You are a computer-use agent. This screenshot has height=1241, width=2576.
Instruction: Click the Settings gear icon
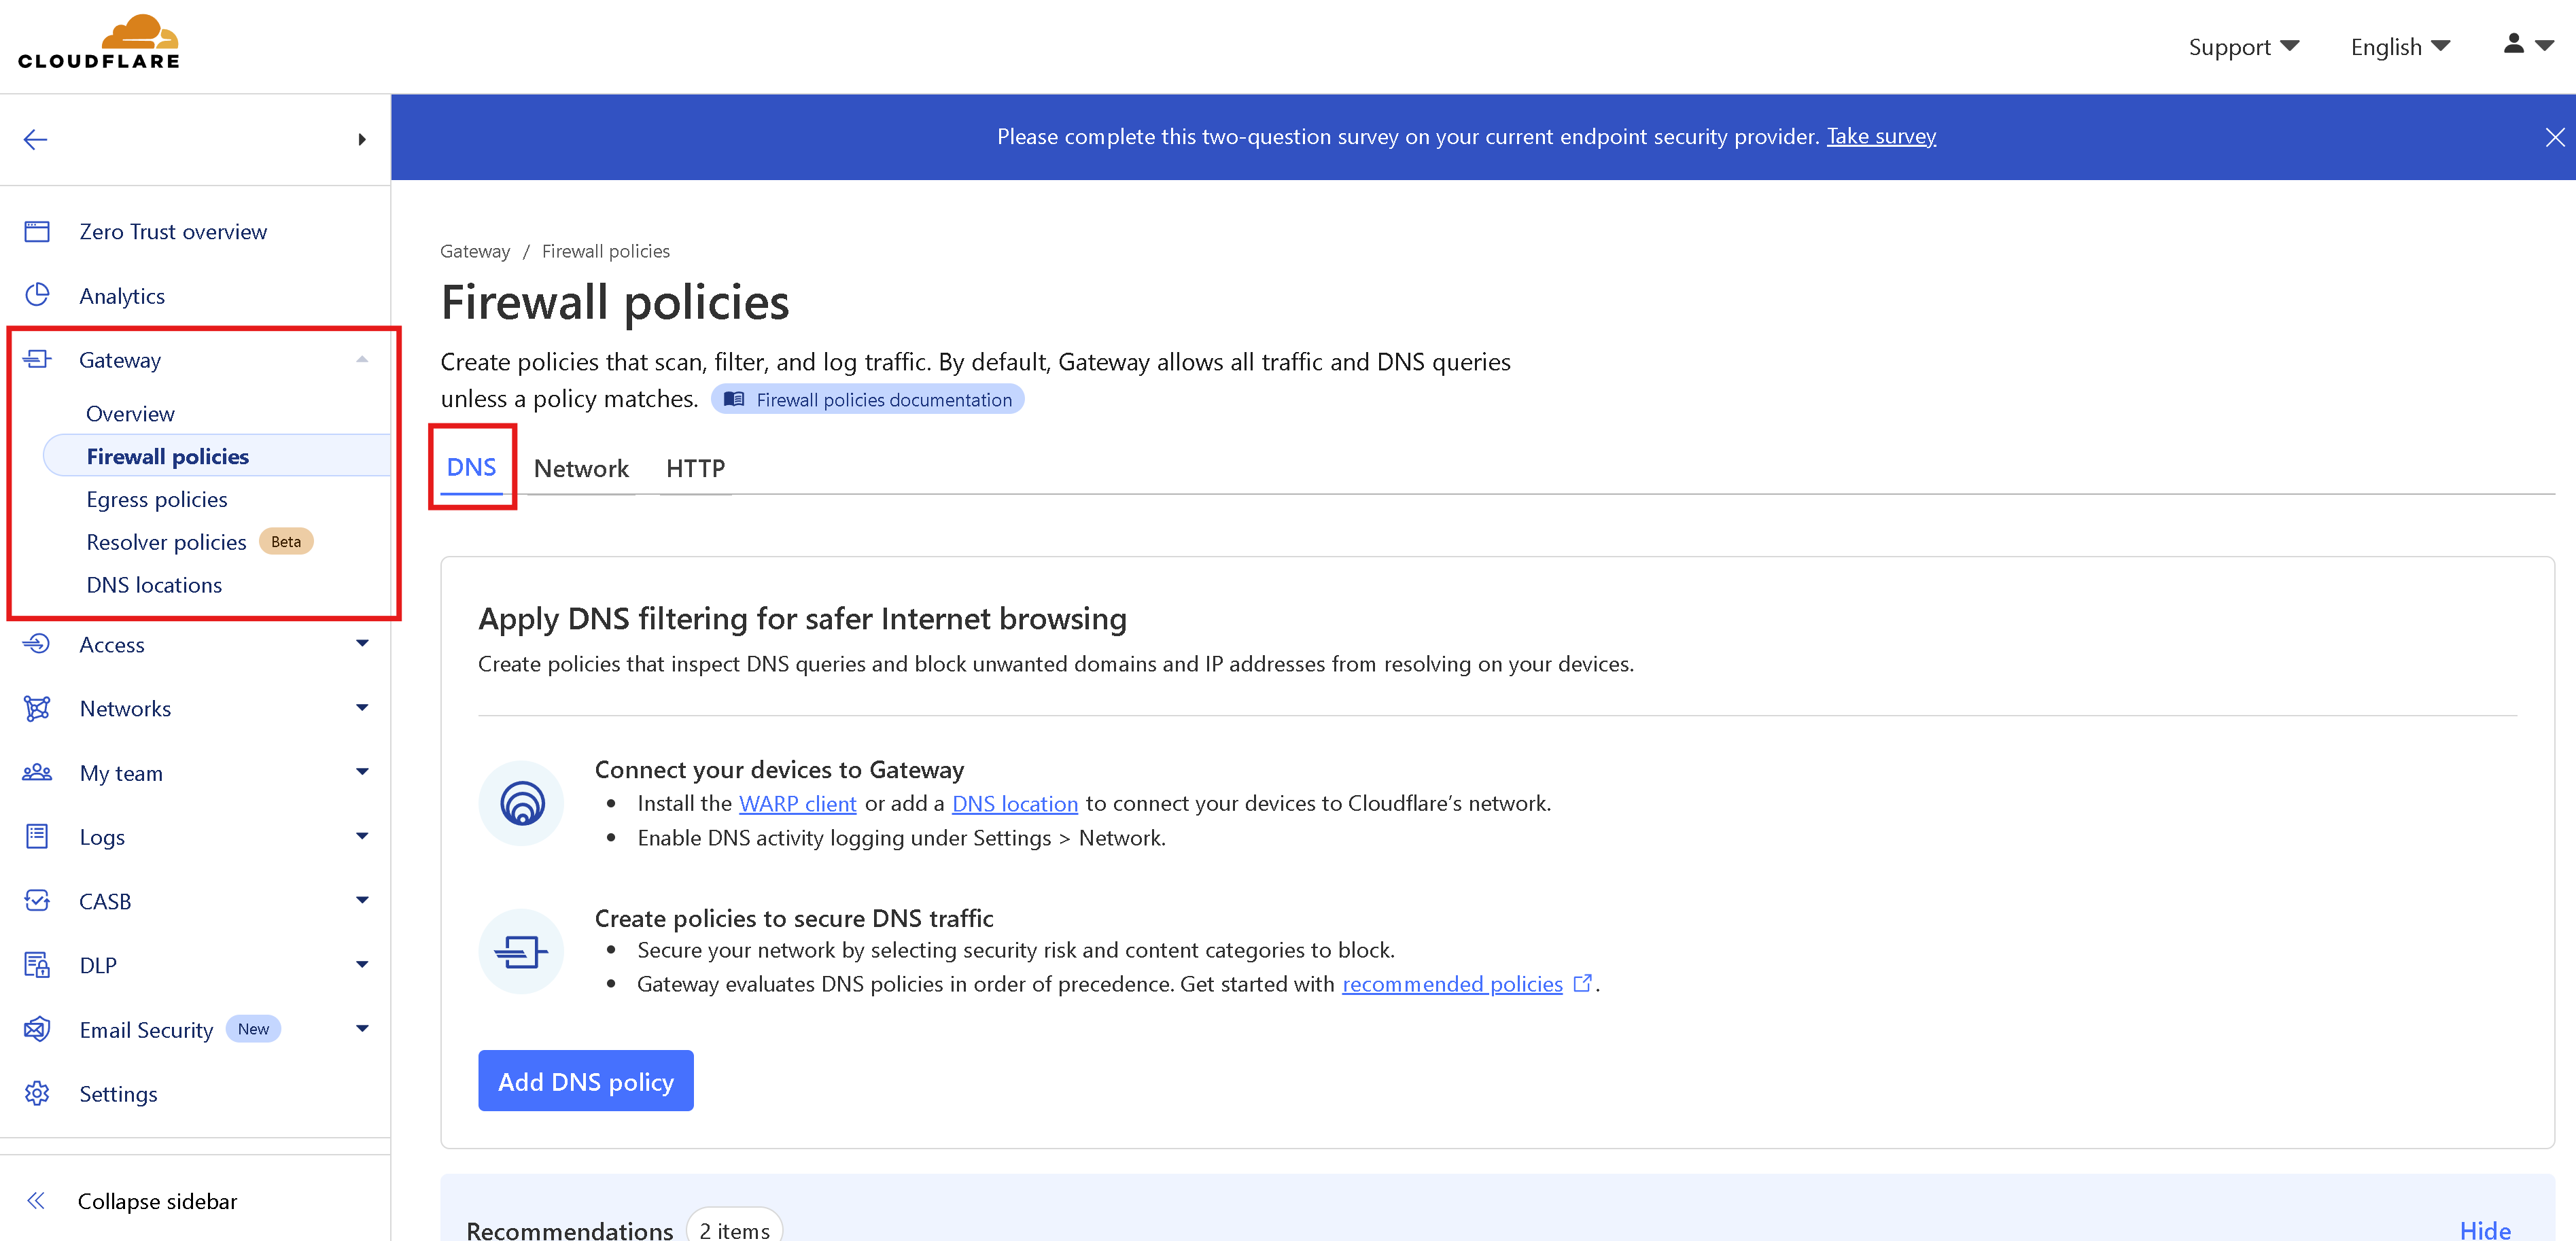point(37,1093)
